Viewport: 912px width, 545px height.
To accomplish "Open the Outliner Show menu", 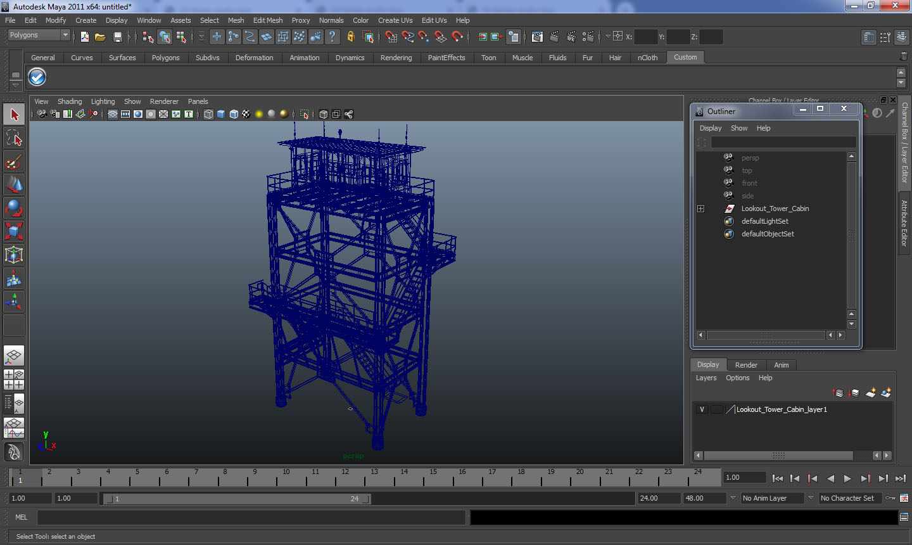I will click(739, 128).
